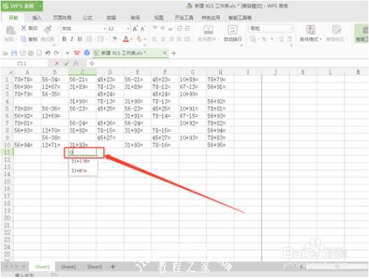Click the percent style icon
This screenshot has width=369, height=279.
(x=264, y=39)
